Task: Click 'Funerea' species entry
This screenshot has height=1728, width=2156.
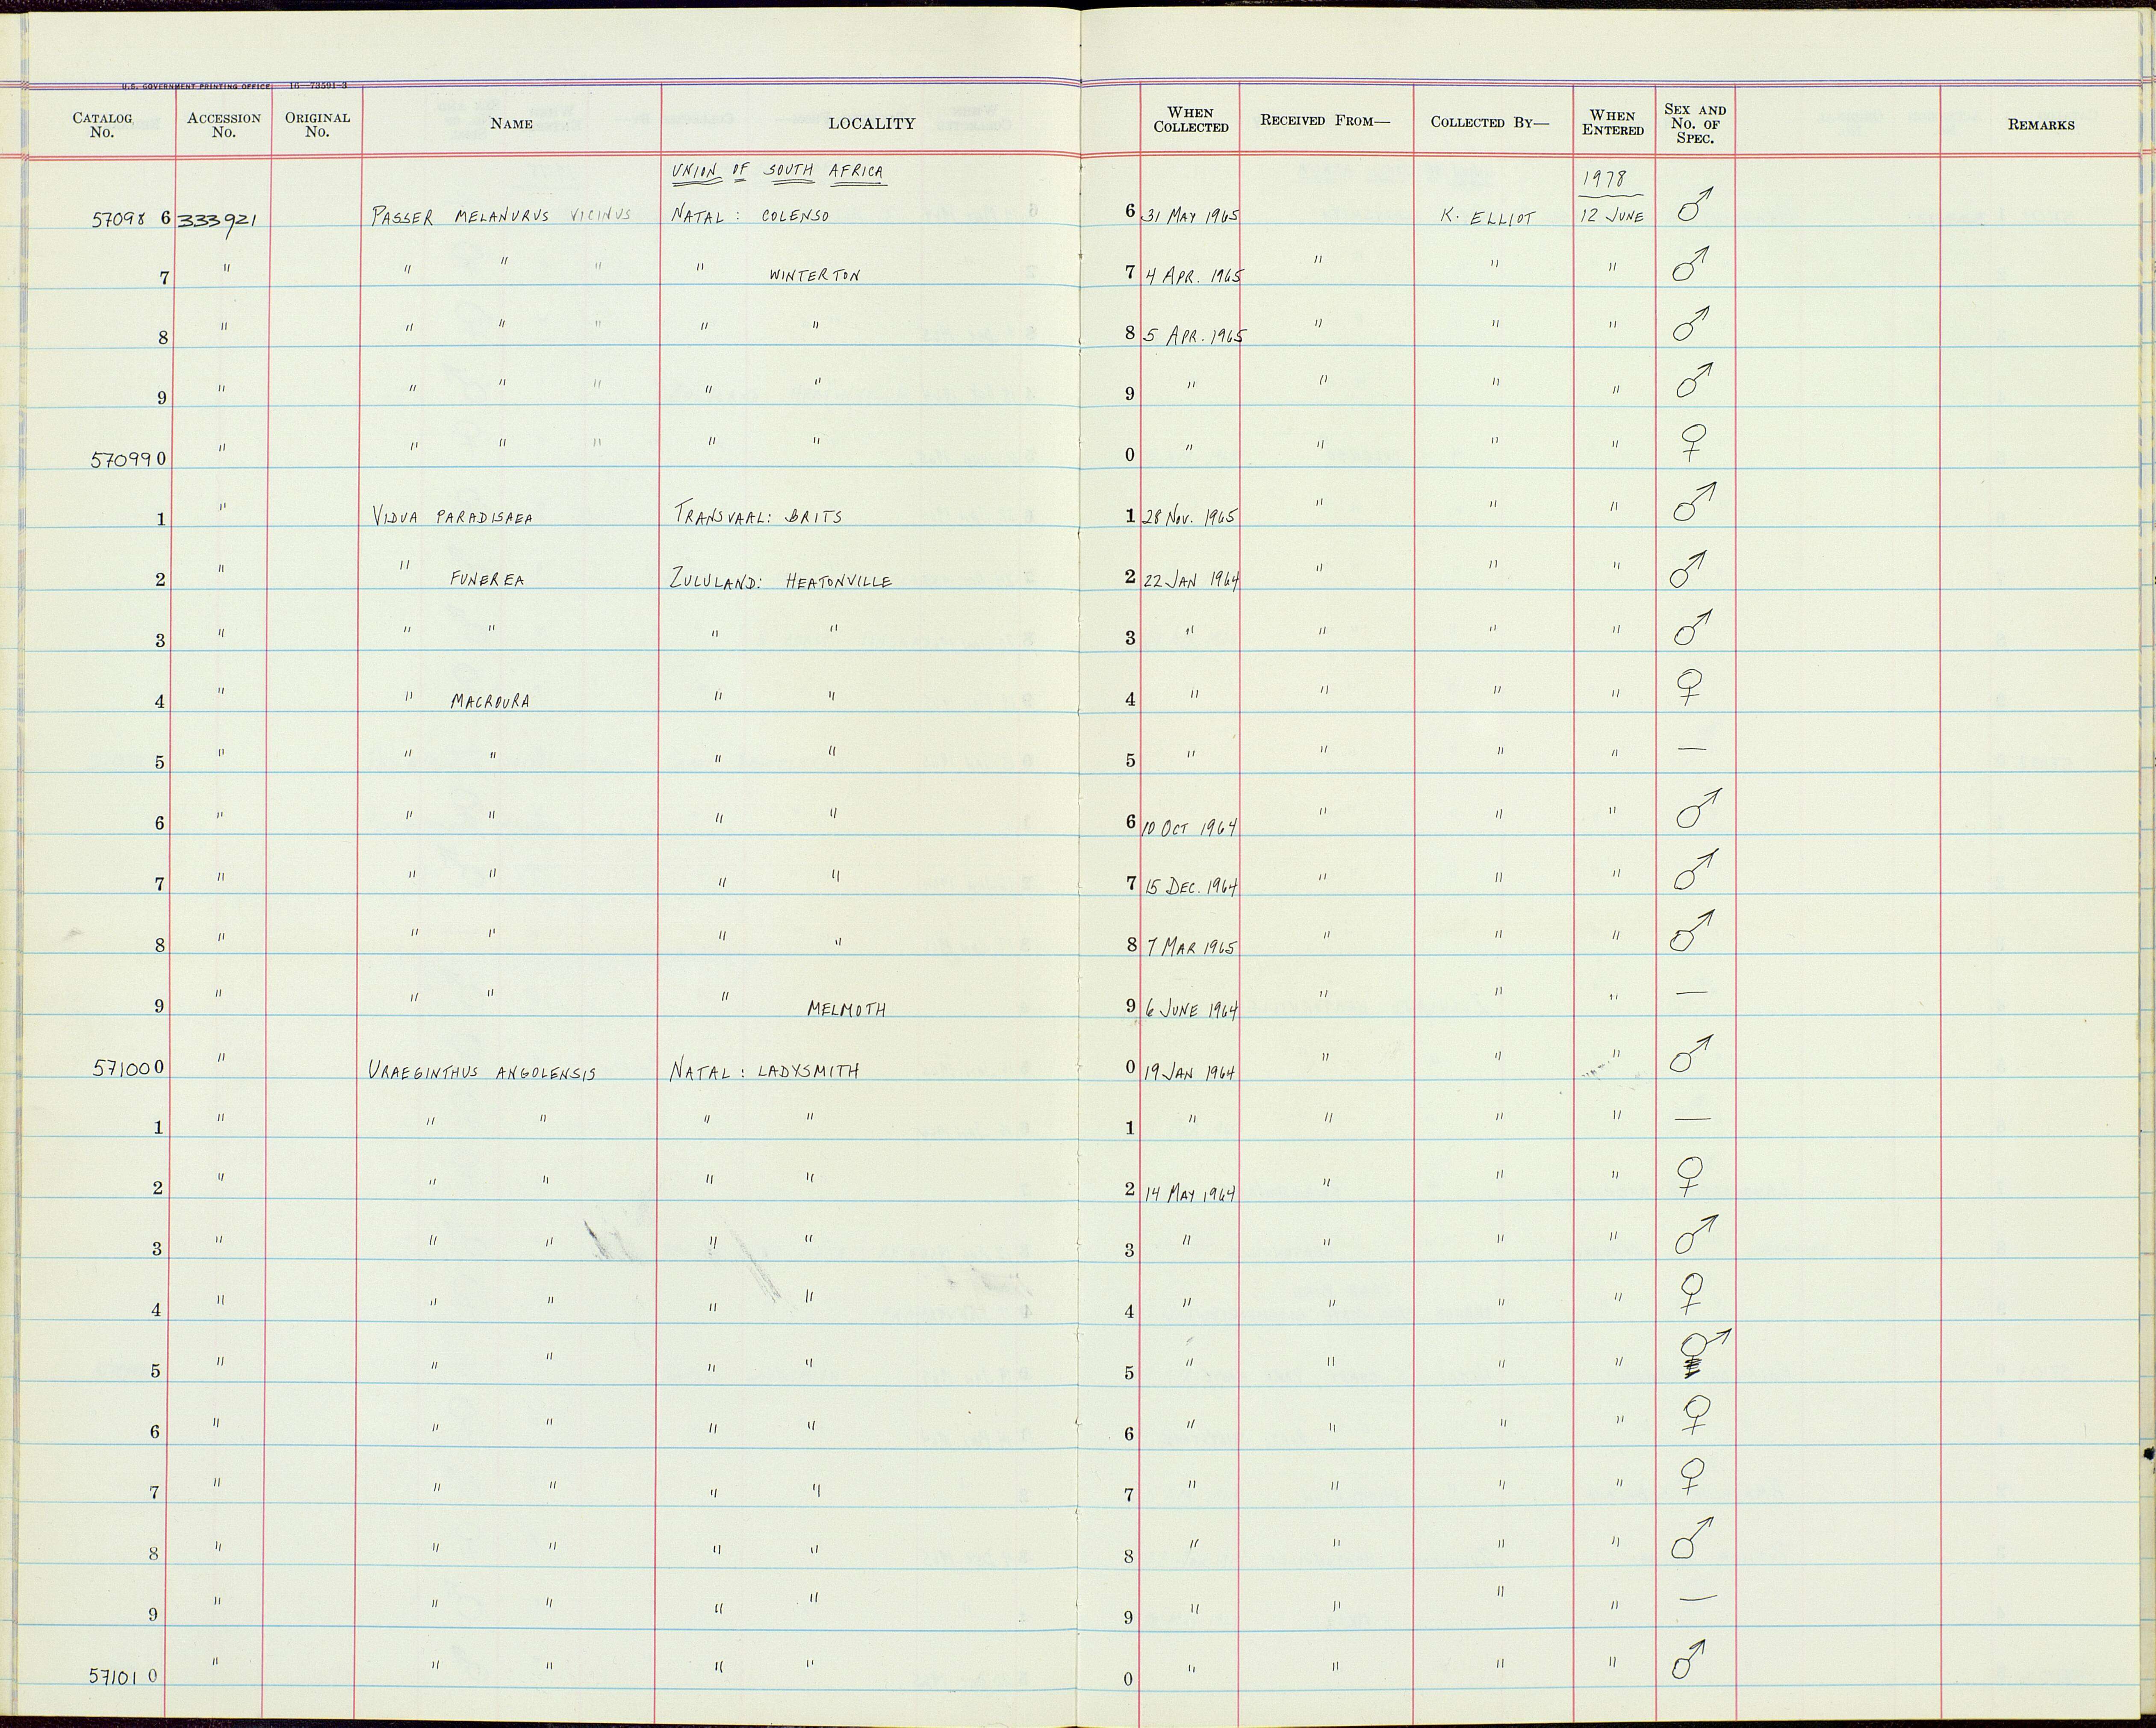Action: [x=487, y=580]
